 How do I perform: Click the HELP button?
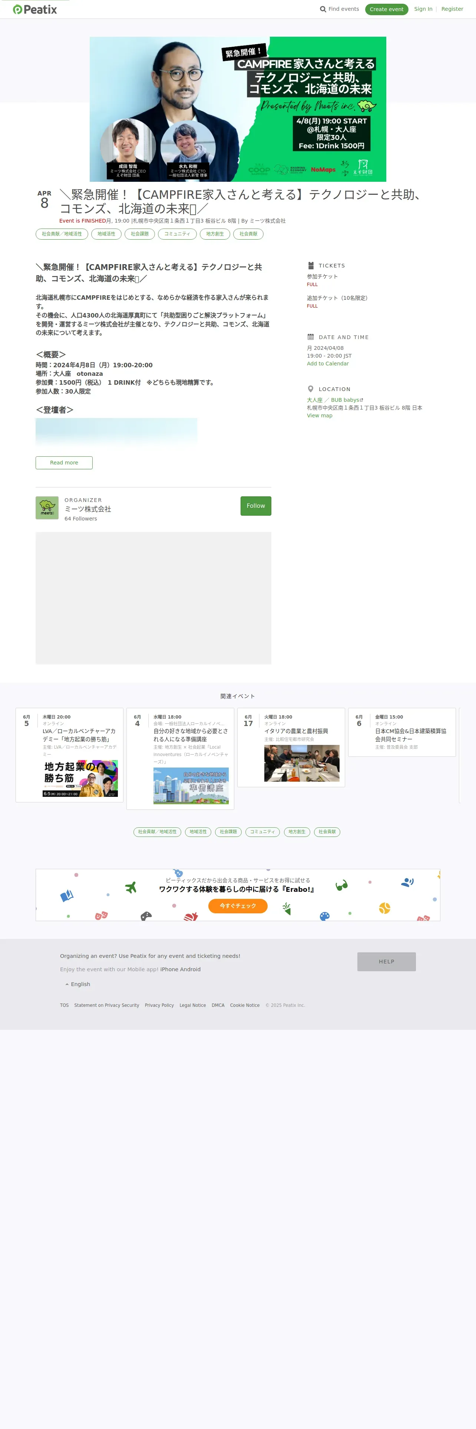coord(386,962)
